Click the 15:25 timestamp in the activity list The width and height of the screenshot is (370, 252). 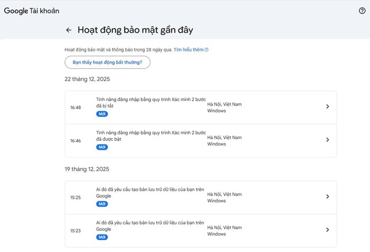click(76, 198)
